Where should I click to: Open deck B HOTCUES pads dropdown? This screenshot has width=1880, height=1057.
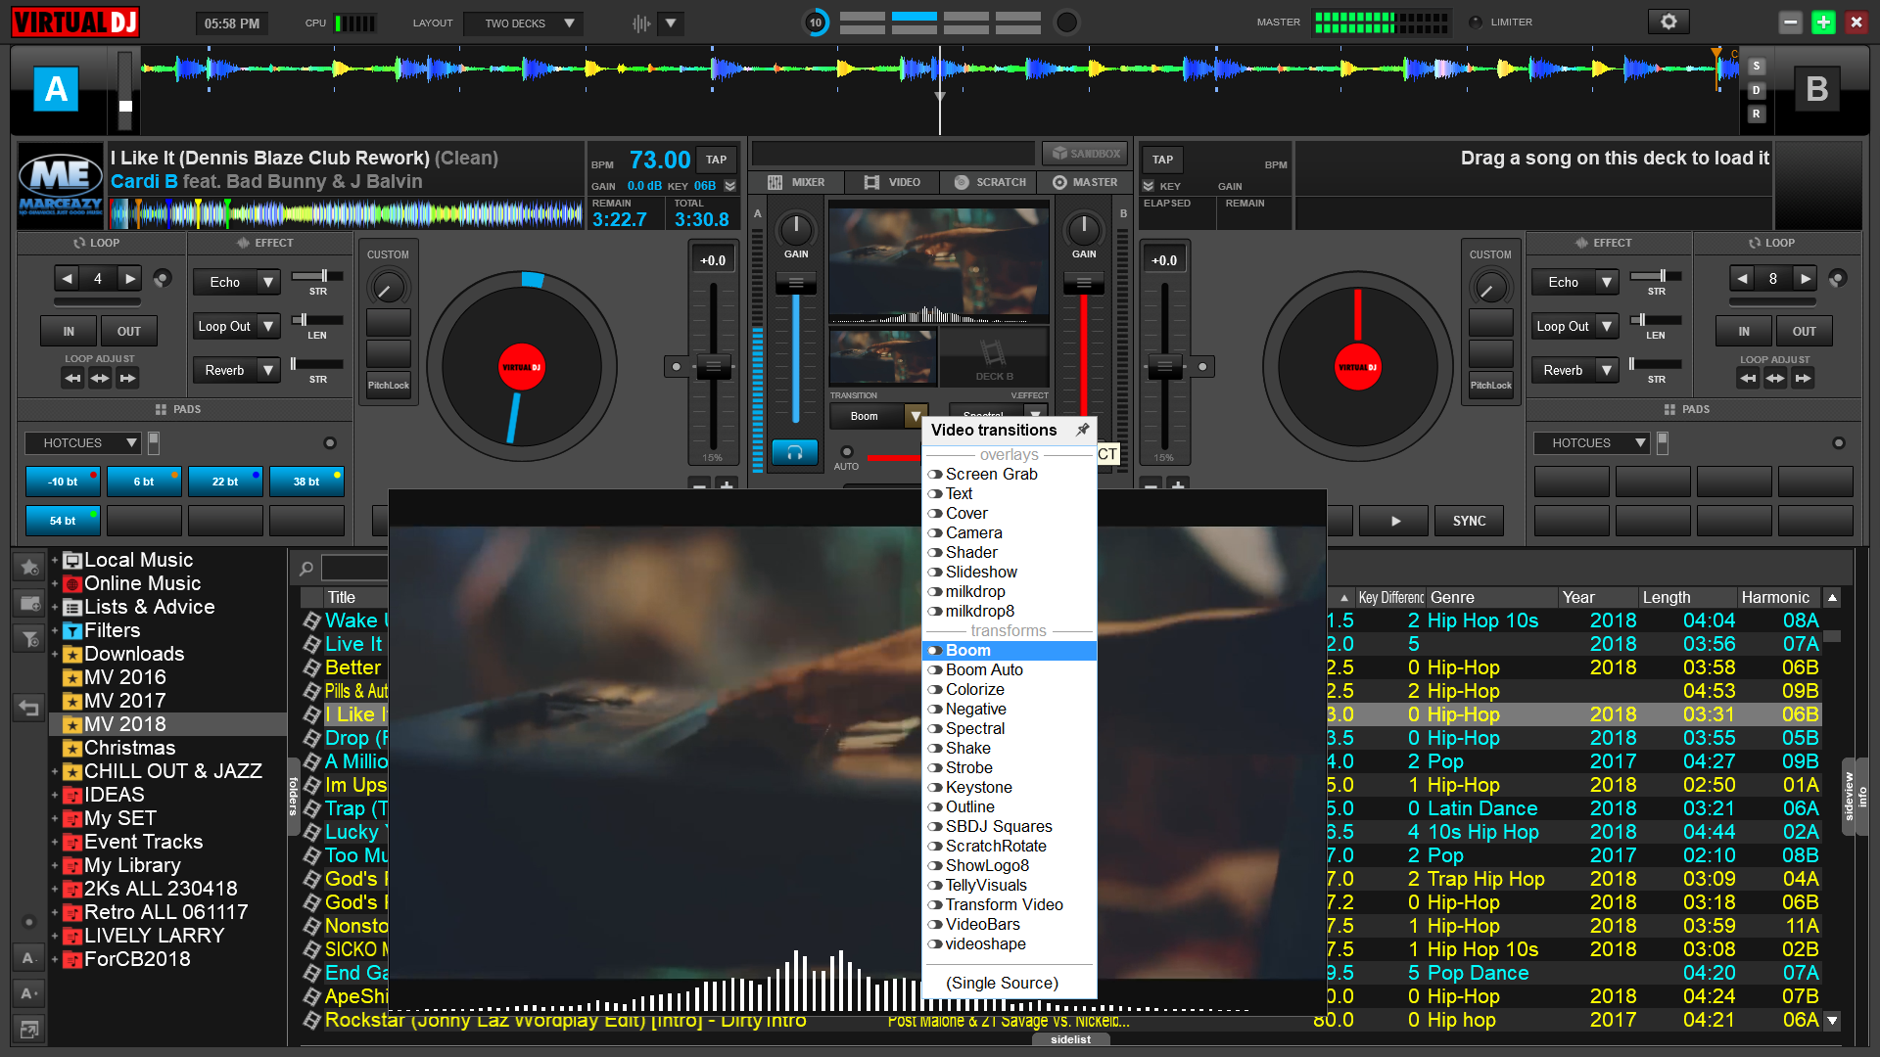point(1592,443)
